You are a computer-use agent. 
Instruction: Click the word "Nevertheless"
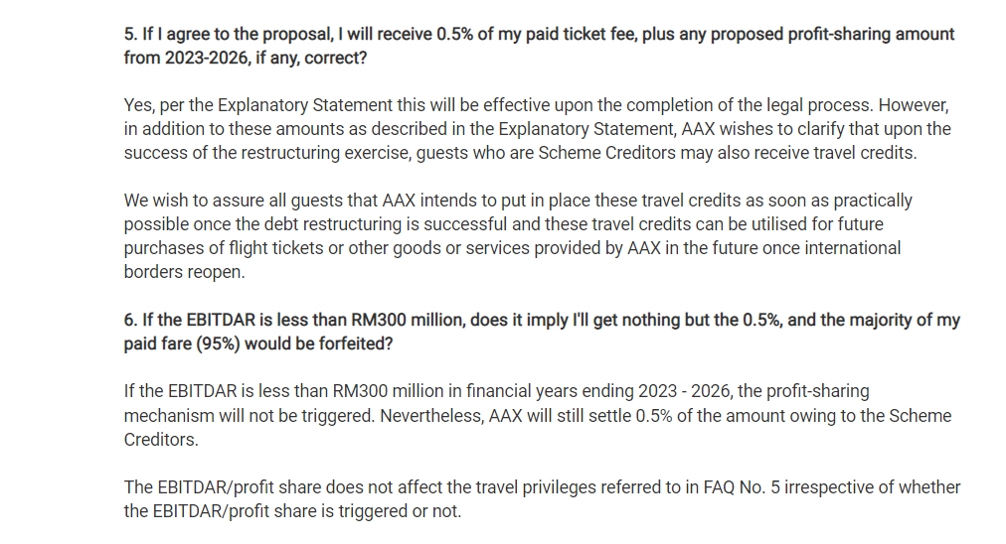(430, 415)
